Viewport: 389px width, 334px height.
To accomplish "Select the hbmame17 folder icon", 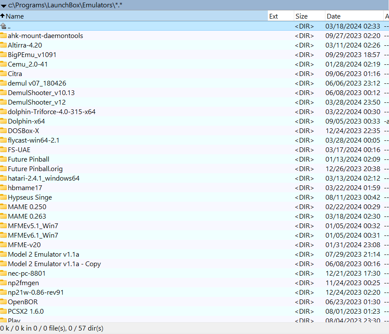I will [3, 188].
